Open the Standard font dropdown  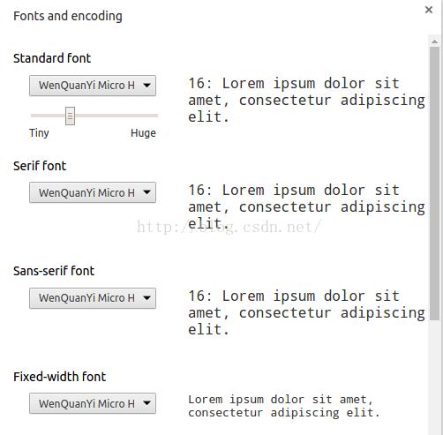[93, 86]
